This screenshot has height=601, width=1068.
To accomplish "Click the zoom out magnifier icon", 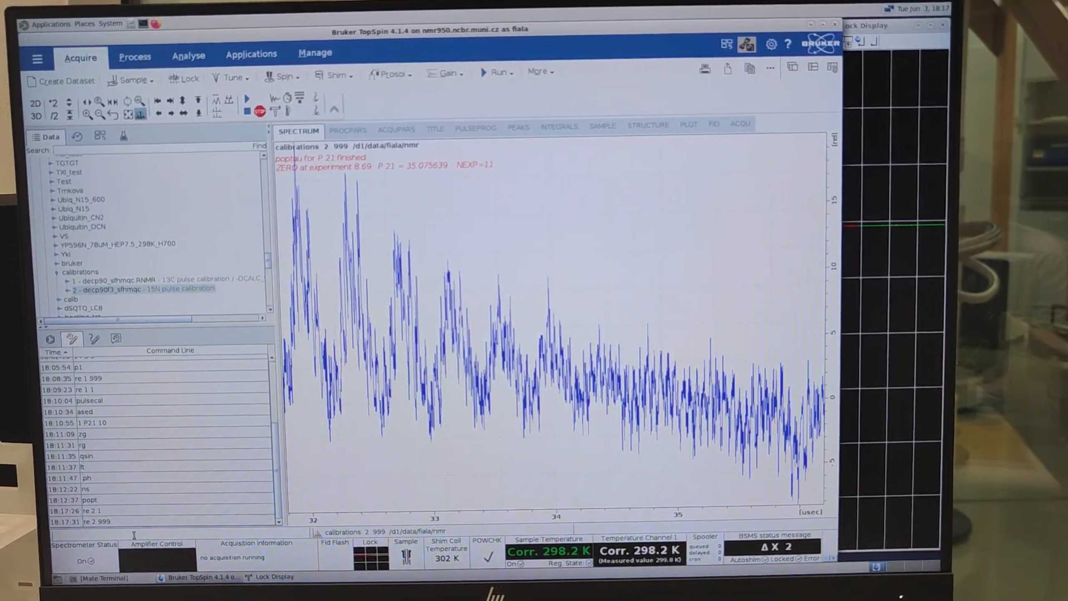I will [100, 114].
